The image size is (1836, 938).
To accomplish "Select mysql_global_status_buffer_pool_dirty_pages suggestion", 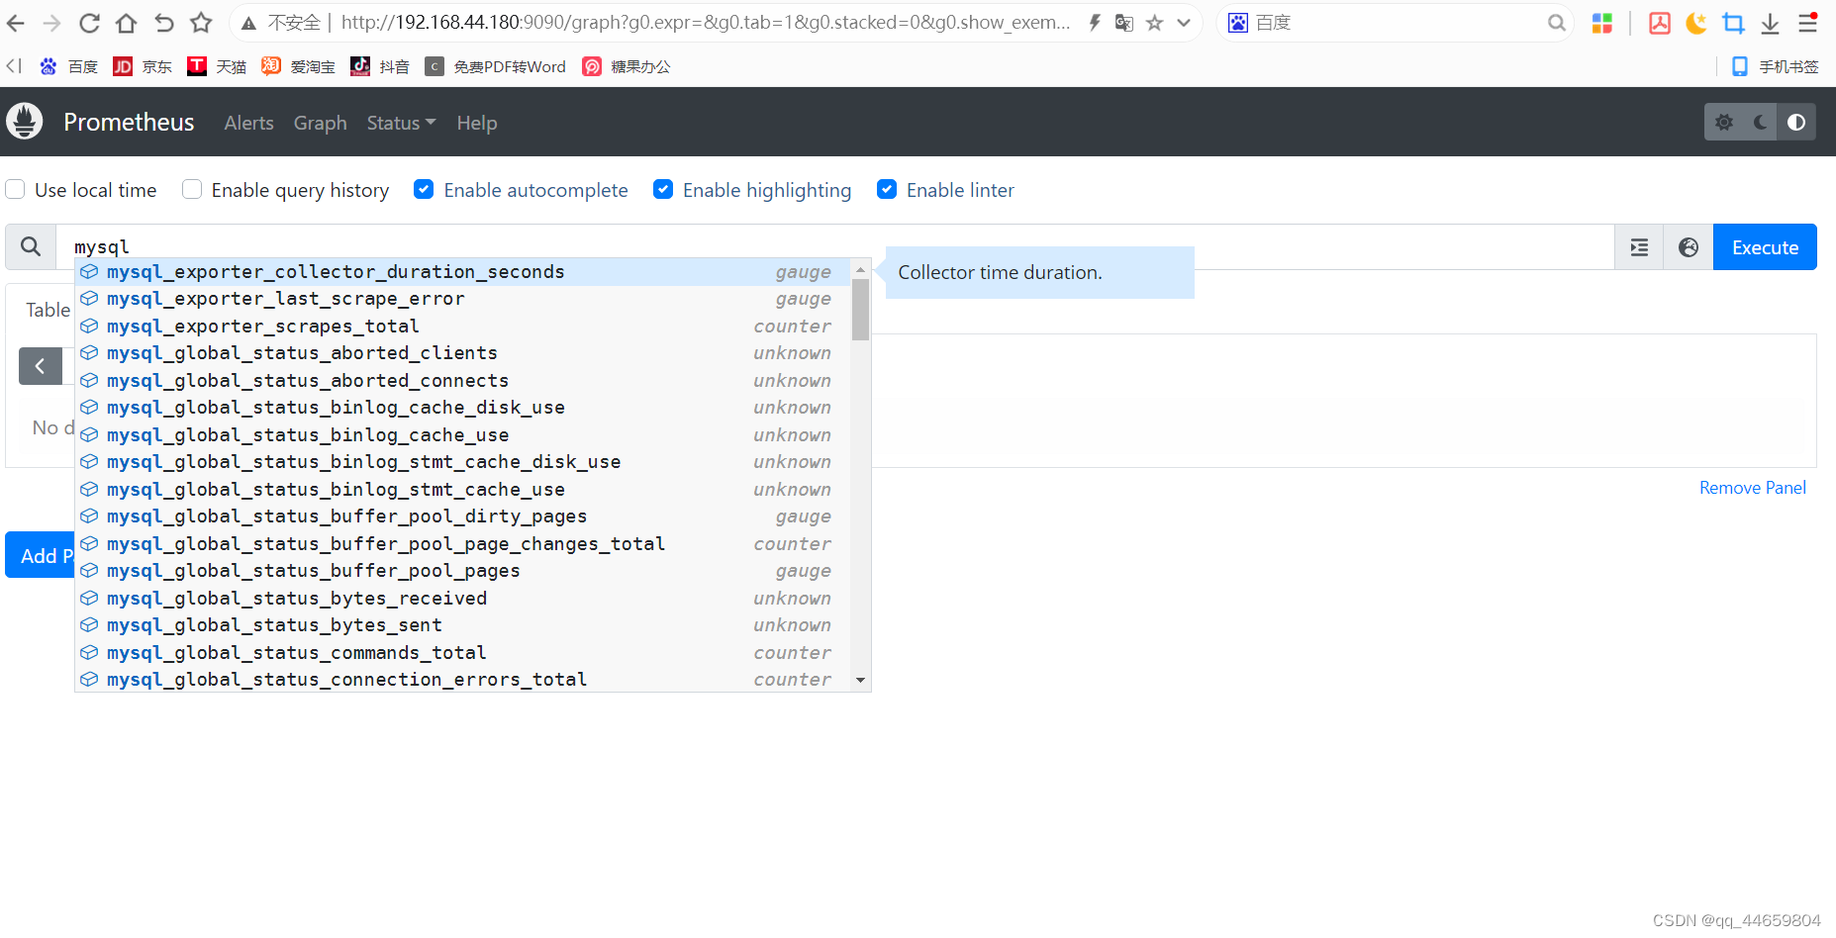I will pyautogui.click(x=462, y=516).
